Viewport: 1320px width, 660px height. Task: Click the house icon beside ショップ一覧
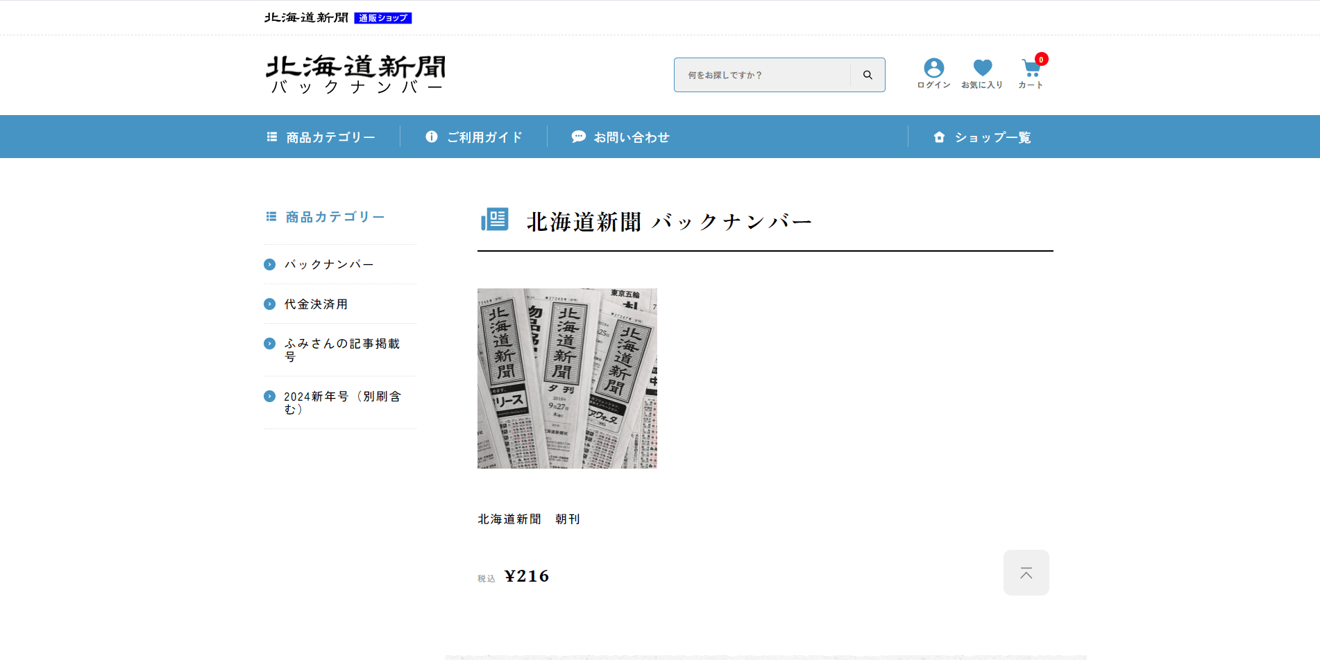[939, 137]
